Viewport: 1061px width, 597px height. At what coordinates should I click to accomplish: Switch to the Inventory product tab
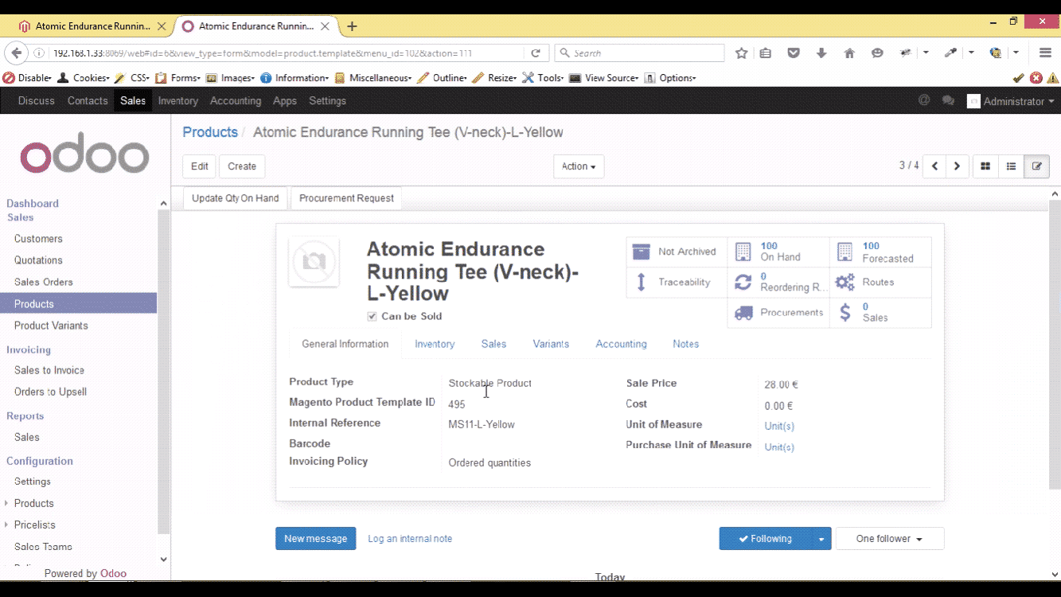coord(435,344)
